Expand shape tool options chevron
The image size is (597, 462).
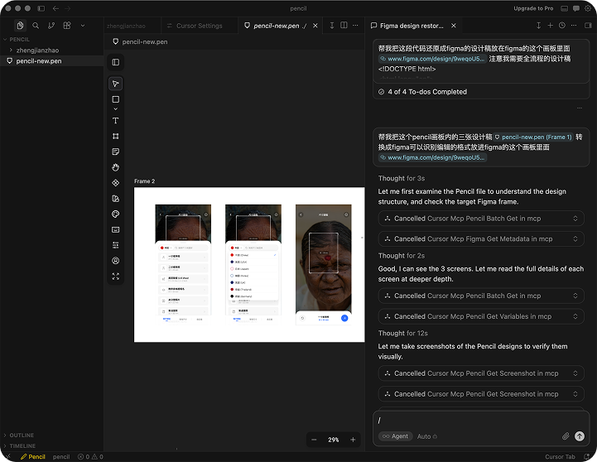(116, 109)
